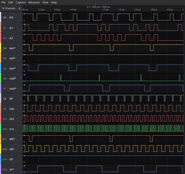Image resolution: width=185 pixels, height=174 pixels.
Task: Click the first WE* low pulse
Action: tap(30, 138)
